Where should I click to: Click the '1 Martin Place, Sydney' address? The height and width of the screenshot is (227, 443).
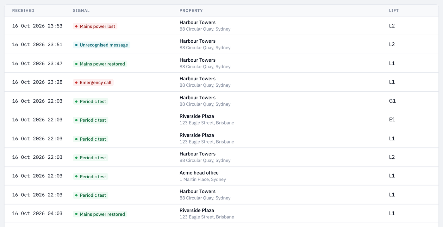tap(203, 180)
